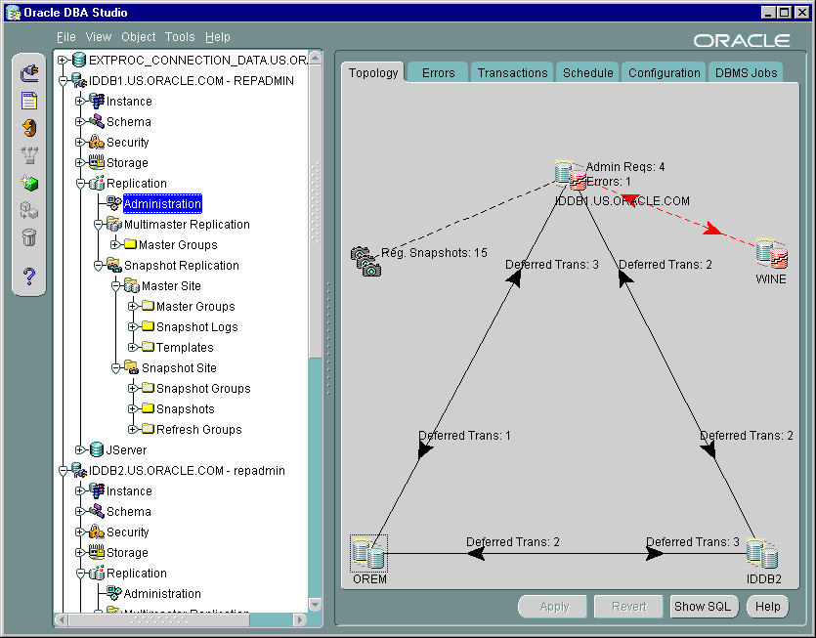The height and width of the screenshot is (638, 816).
Task: Collapse the IDDB1 Replication node
Action: [x=80, y=183]
